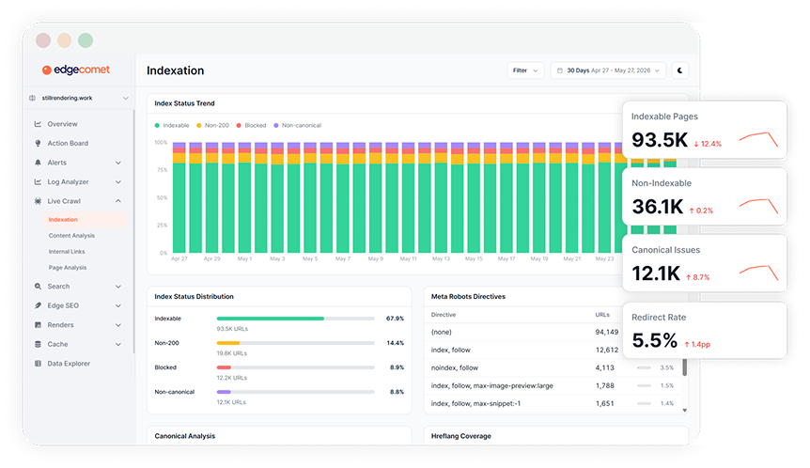Click the 'index, follow, max-image-preview:large' row
810x468 pixels.
pos(553,386)
